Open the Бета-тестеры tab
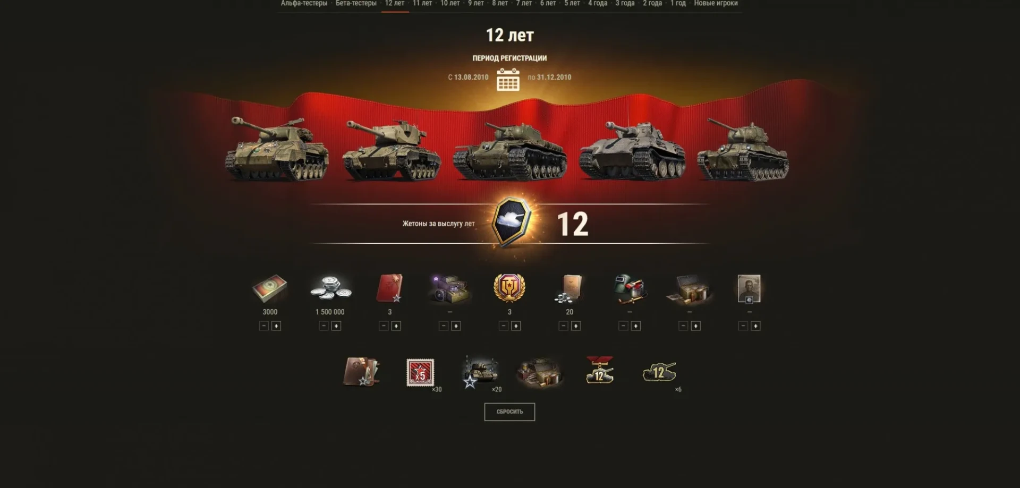This screenshot has width=1020, height=488. 356,3
